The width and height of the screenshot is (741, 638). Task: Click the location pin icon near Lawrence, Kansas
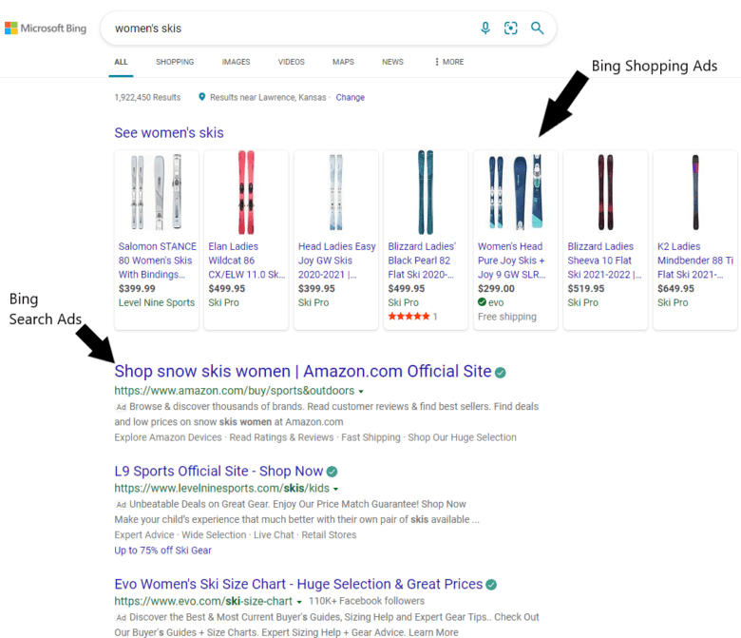click(x=201, y=97)
